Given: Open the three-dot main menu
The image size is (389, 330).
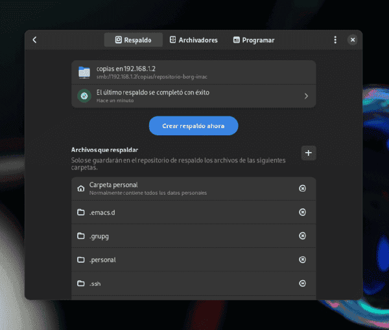Looking at the screenshot, I should pyautogui.click(x=335, y=40).
